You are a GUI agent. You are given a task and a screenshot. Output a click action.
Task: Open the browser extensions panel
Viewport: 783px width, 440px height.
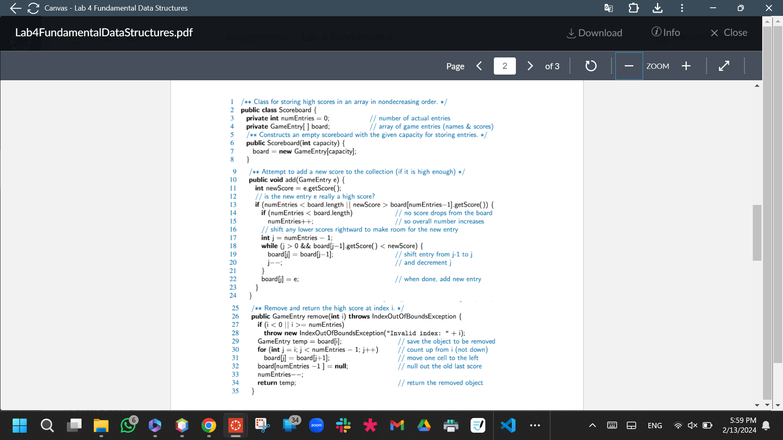633,8
